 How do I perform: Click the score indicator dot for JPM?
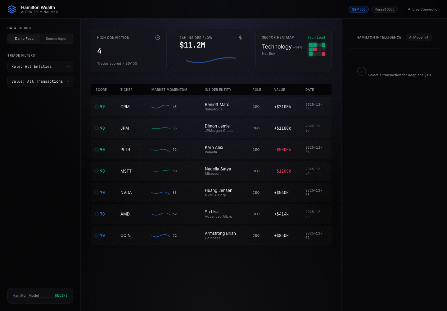tap(97, 128)
